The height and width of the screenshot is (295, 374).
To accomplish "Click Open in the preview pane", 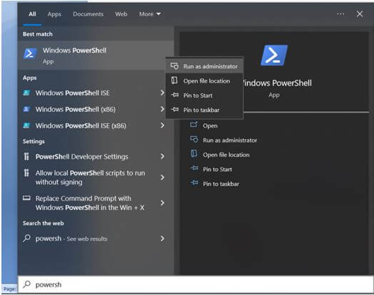I will pyautogui.click(x=210, y=125).
